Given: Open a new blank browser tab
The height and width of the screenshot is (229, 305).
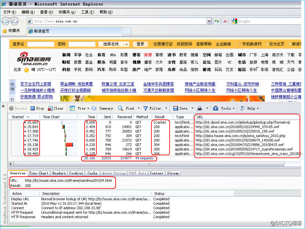Looking at the screenshot, I should pos(126,31).
